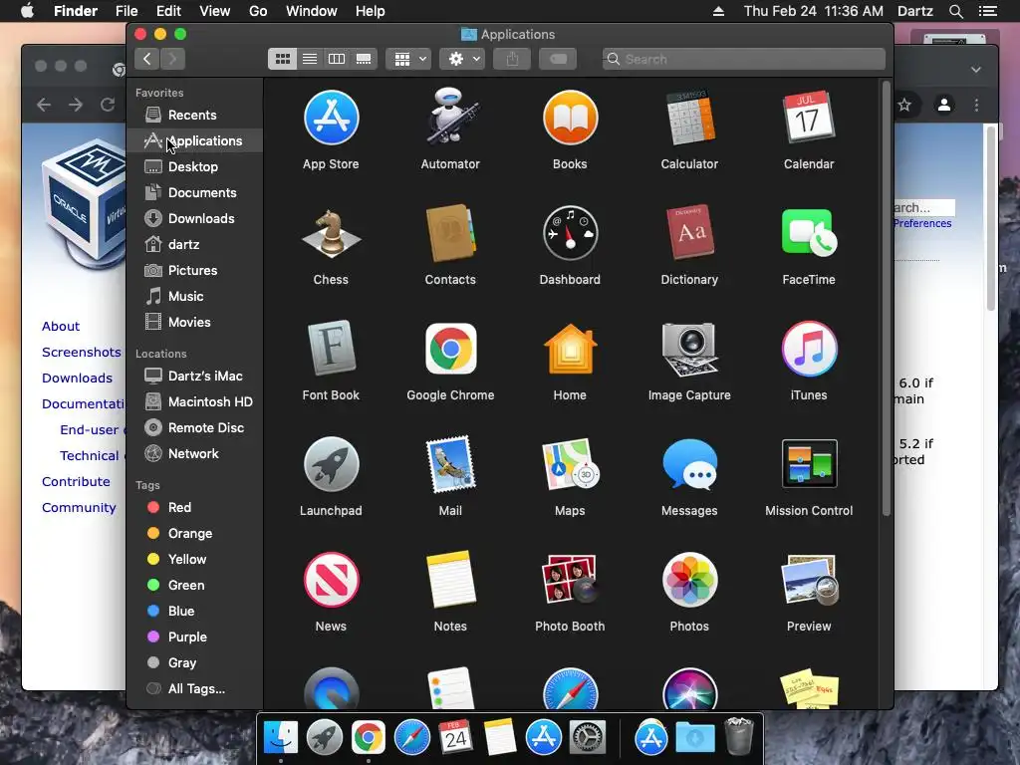Image resolution: width=1020 pixels, height=765 pixels.
Task: Open the Calculator app icon
Action: (689, 118)
